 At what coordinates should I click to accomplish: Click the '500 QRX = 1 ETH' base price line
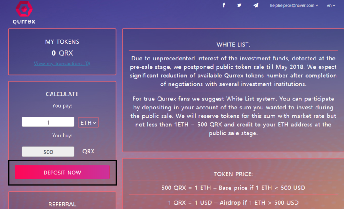point(233,188)
